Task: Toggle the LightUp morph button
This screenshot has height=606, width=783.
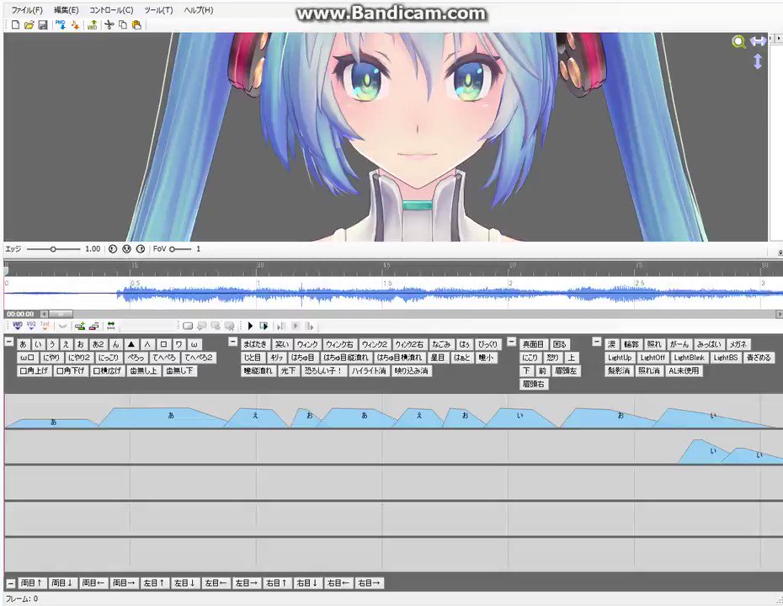Action: click(620, 358)
